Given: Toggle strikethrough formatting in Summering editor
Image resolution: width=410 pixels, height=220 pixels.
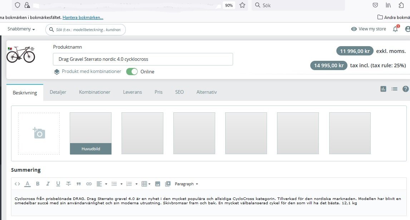Looking at the screenshot, I should tap(68, 184).
